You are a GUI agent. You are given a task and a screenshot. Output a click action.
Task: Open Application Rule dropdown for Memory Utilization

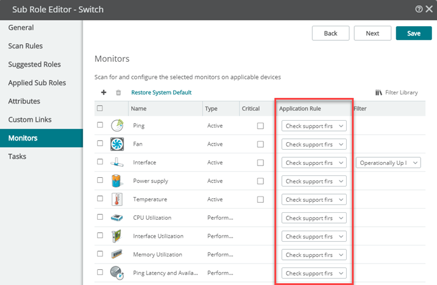click(314, 255)
